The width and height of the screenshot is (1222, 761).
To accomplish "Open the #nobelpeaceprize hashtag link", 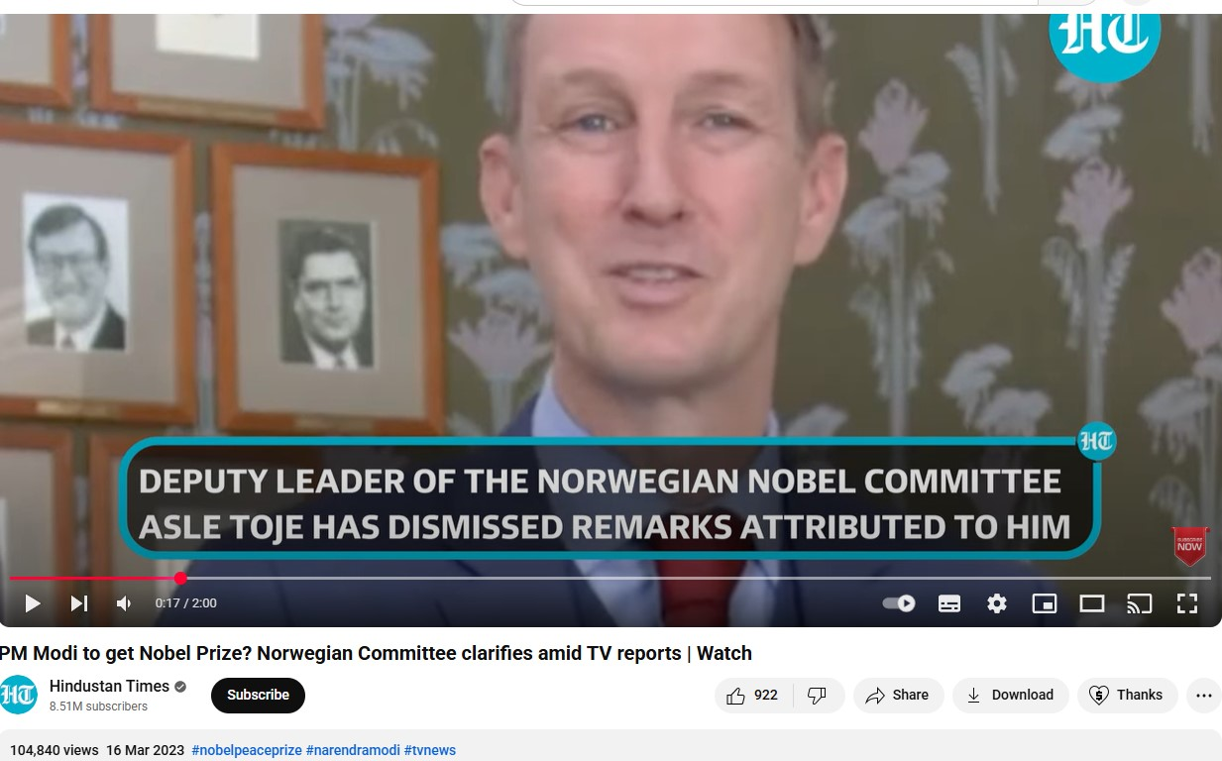I will point(247,750).
